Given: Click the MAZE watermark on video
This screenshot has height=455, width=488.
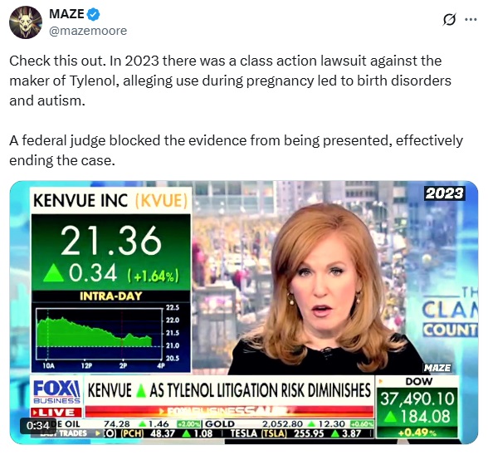Looking at the screenshot, I should click(437, 368).
